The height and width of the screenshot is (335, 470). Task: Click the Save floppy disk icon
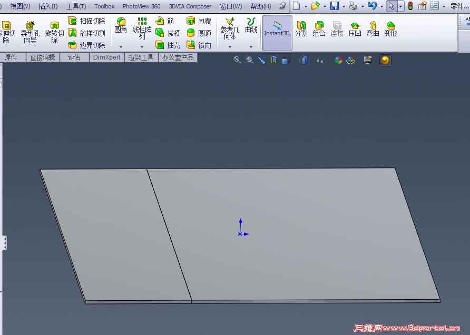point(335,6)
